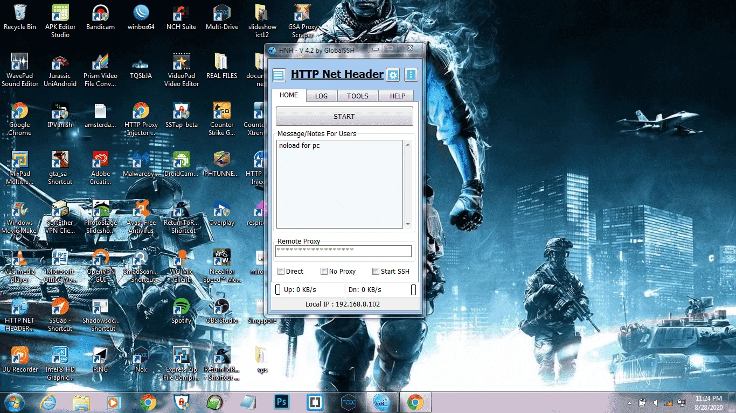This screenshot has height=413, width=736.
Task: Click the Remote Proxy input field
Action: click(343, 251)
